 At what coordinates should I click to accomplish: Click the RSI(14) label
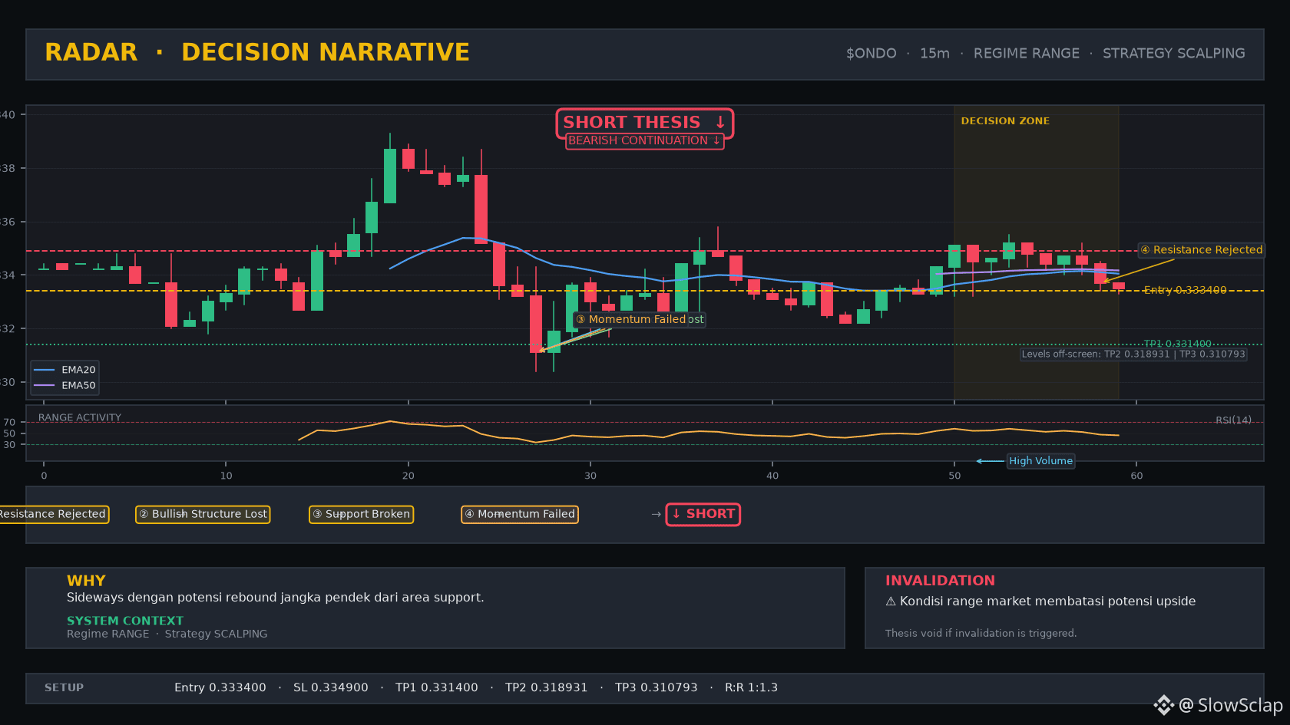pos(1233,420)
